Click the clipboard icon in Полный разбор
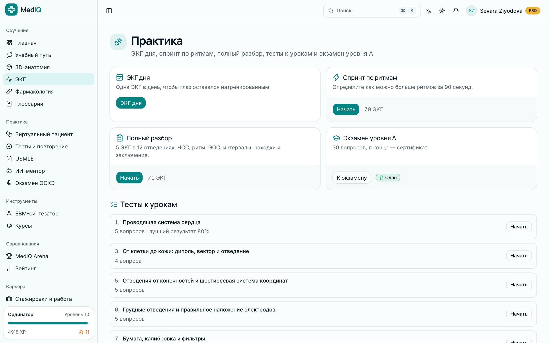 pyautogui.click(x=120, y=138)
